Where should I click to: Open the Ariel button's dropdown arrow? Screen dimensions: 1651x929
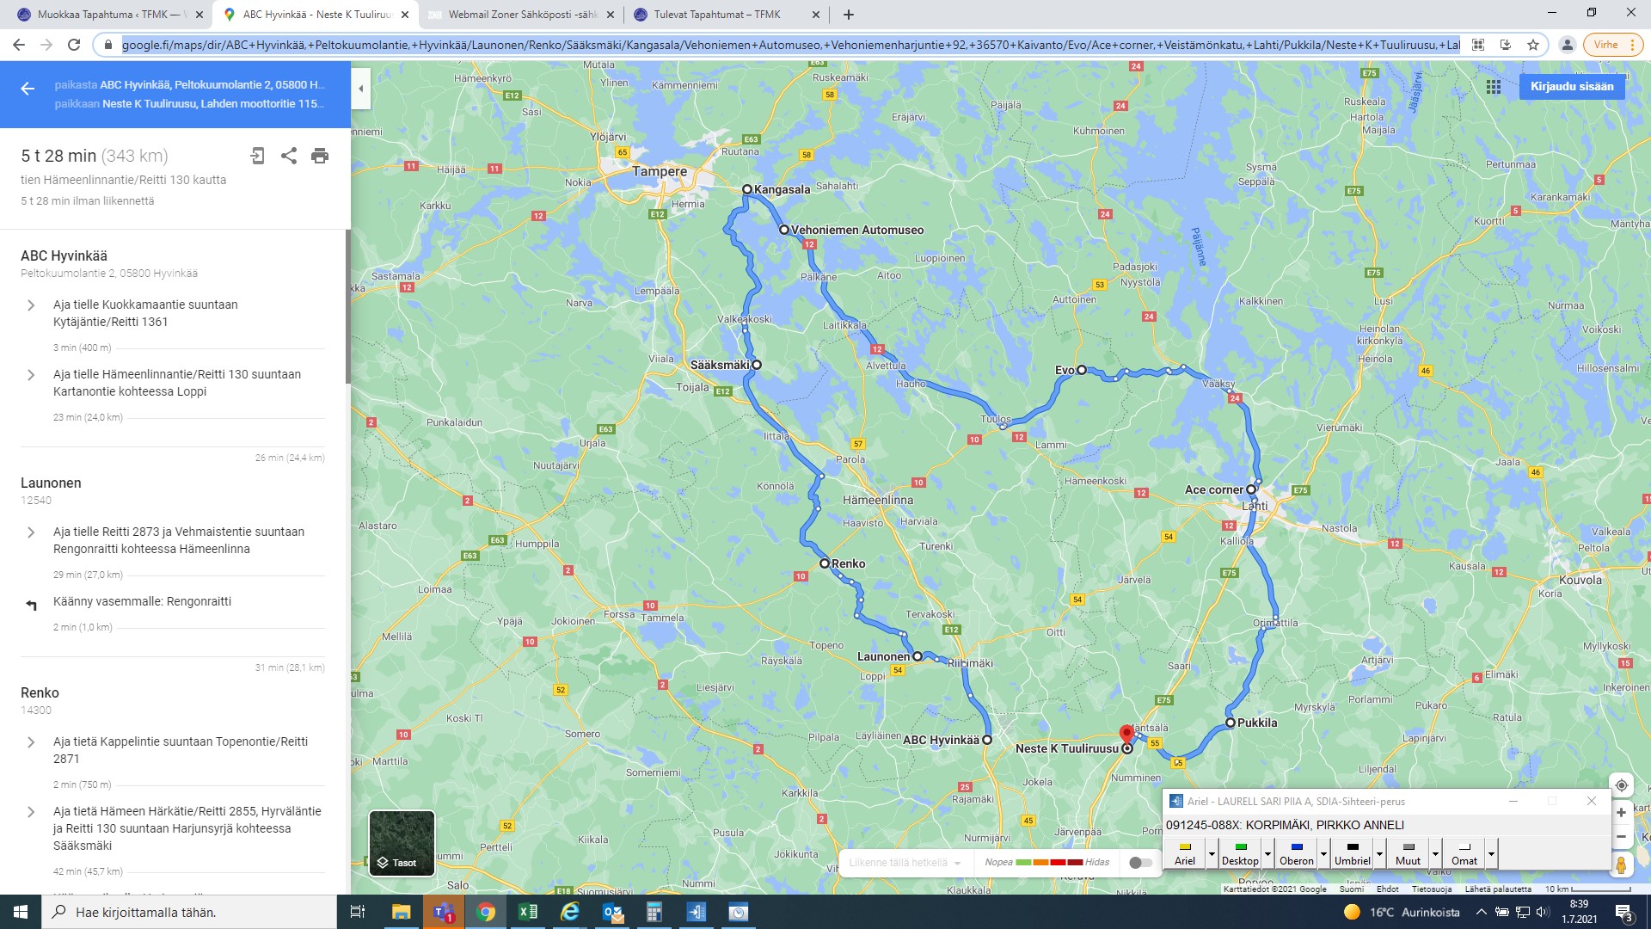(1212, 854)
